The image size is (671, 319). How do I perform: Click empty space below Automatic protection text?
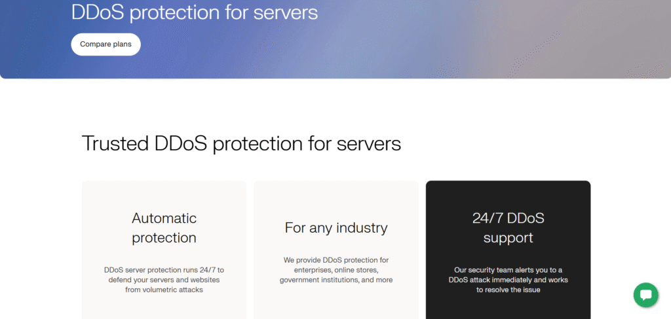click(x=164, y=307)
